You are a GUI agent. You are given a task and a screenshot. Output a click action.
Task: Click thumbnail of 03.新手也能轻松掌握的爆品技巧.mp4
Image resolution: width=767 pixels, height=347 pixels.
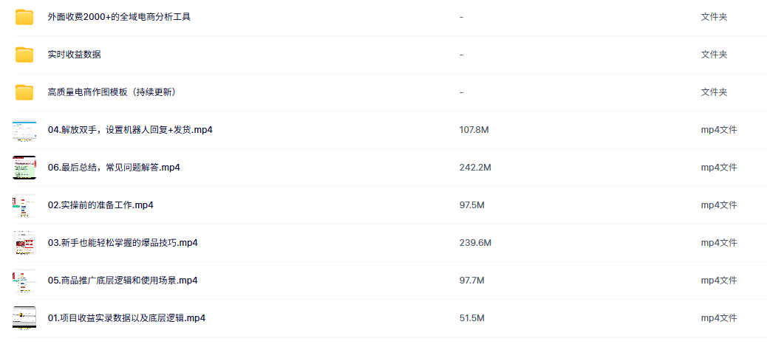[24, 243]
